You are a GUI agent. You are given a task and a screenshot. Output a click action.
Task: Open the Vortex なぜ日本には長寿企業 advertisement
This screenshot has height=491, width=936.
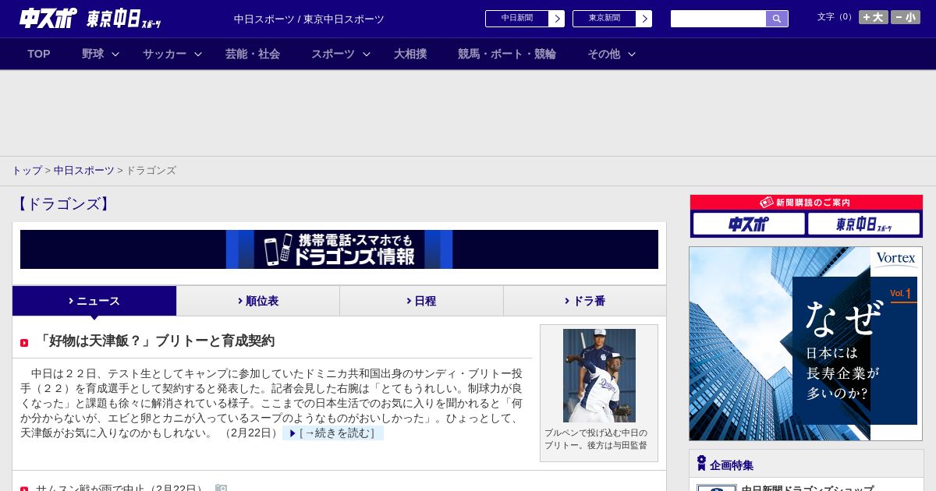(x=806, y=344)
